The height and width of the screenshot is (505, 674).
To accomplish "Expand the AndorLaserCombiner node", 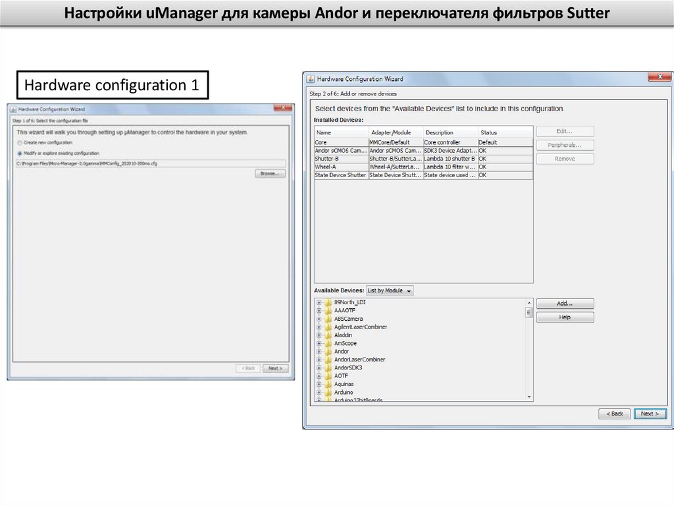I will tap(319, 359).
